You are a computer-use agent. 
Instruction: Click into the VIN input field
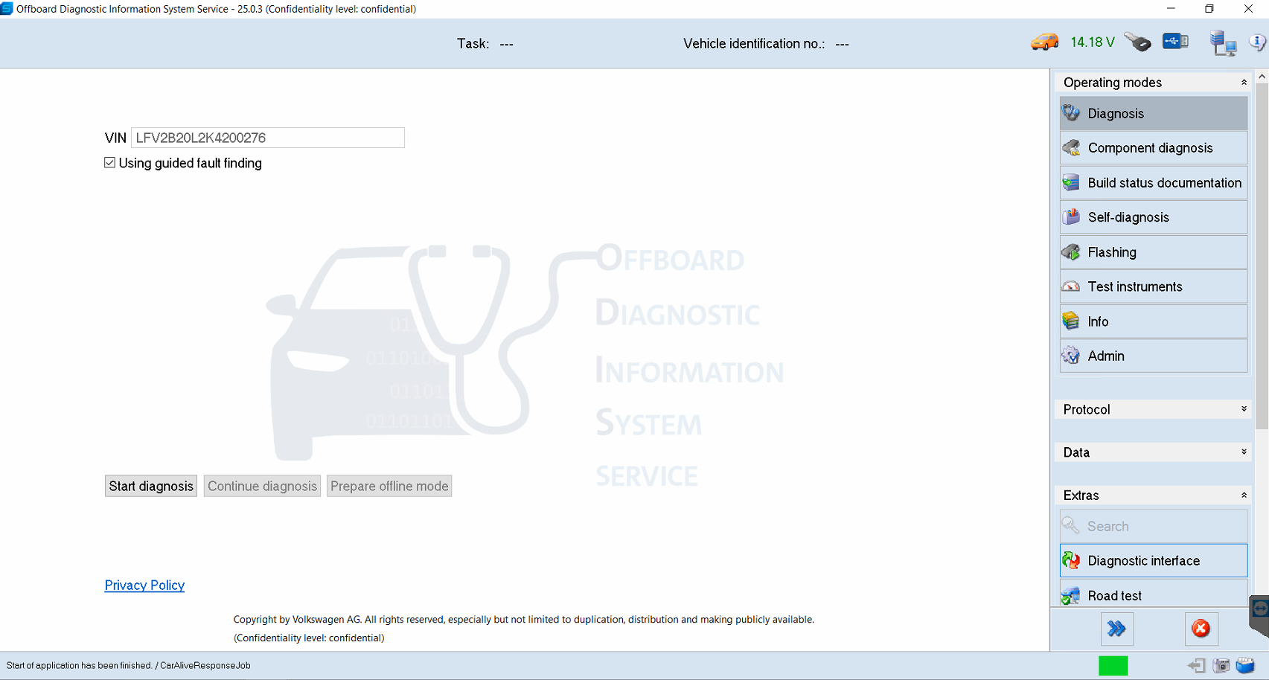pos(268,138)
